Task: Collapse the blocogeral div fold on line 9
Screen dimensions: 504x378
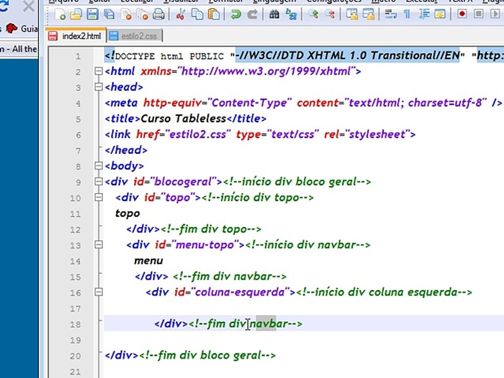Action: point(99,182)
